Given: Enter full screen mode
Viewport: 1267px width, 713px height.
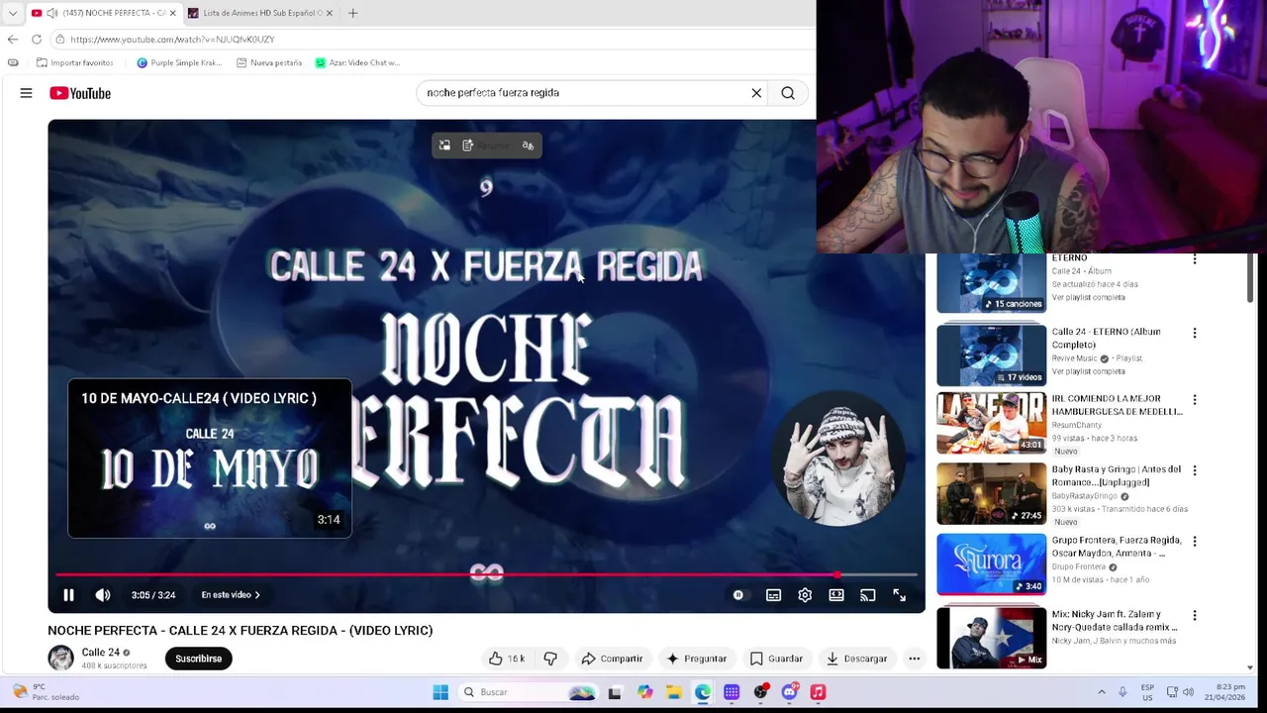Looking at the screenshot, I should 900,595.
